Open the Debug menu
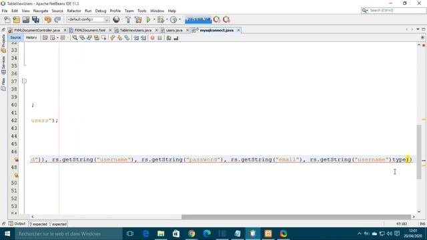The image size is (427, 240). pos(101,11)
